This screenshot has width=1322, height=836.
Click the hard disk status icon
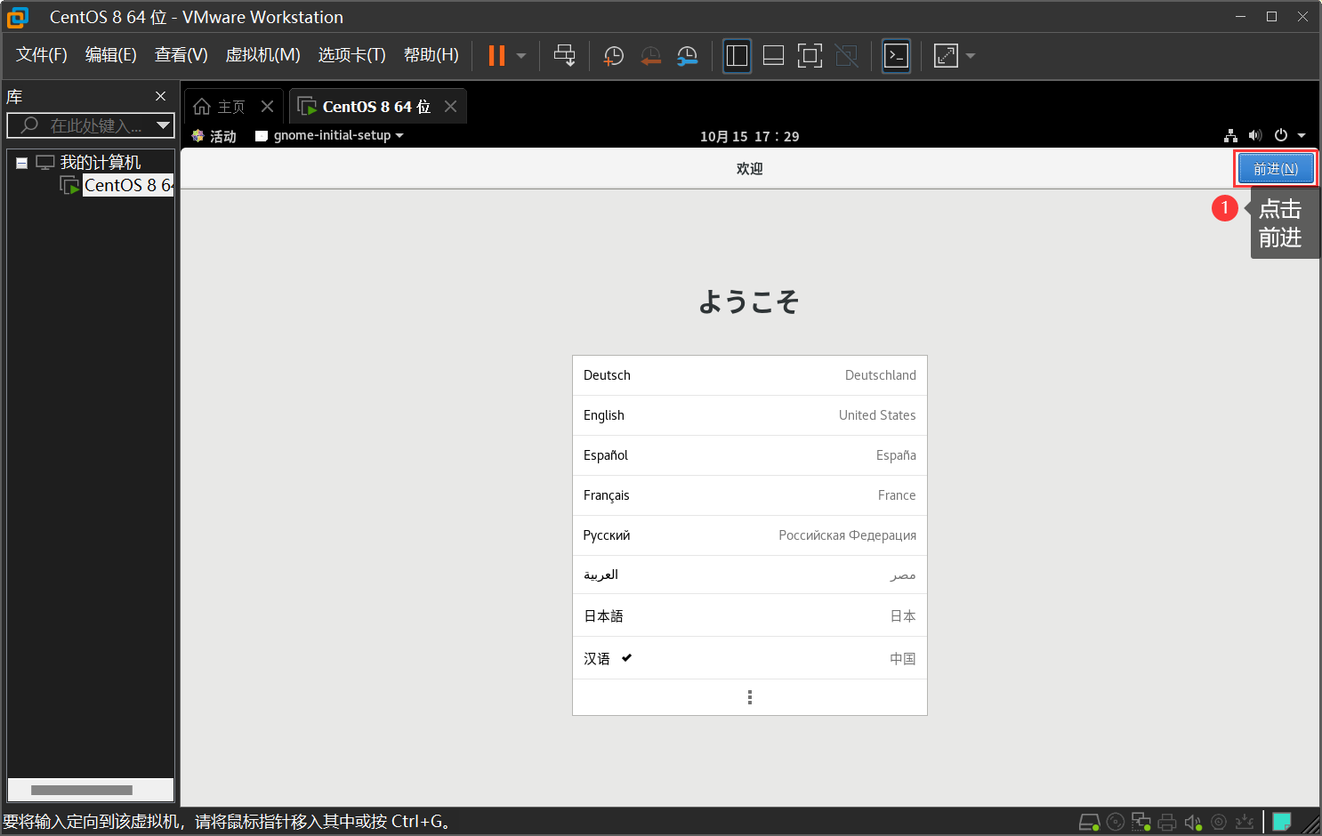point(1089,823)
